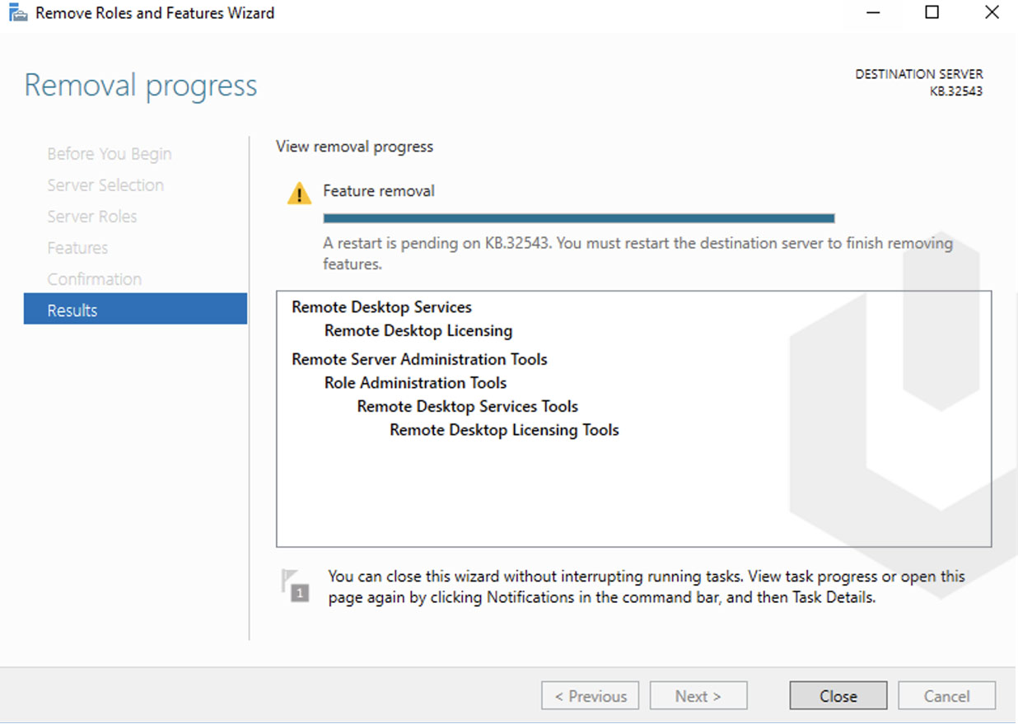
Task: Click the Remove Roles and Features Wizard icon
Action: pos(15,12)
